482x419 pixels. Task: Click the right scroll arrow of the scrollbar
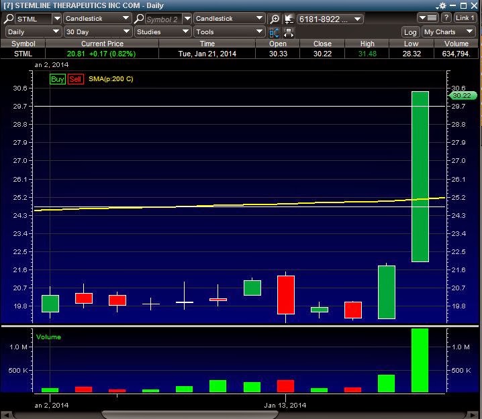pos(473,415)
